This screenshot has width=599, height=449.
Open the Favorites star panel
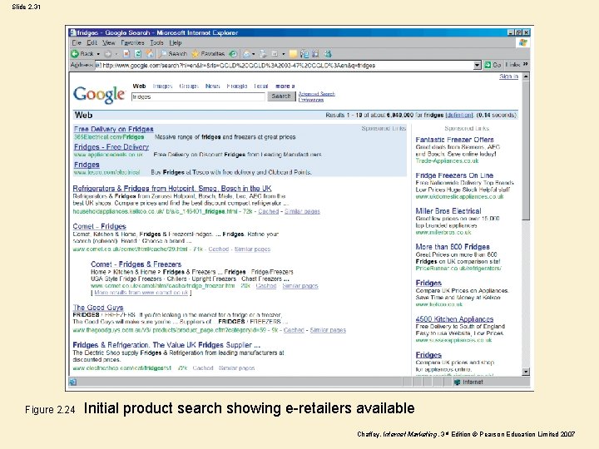[208, 54]
